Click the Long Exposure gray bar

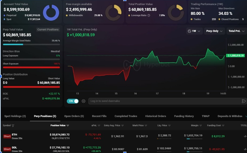click(31, 59)
